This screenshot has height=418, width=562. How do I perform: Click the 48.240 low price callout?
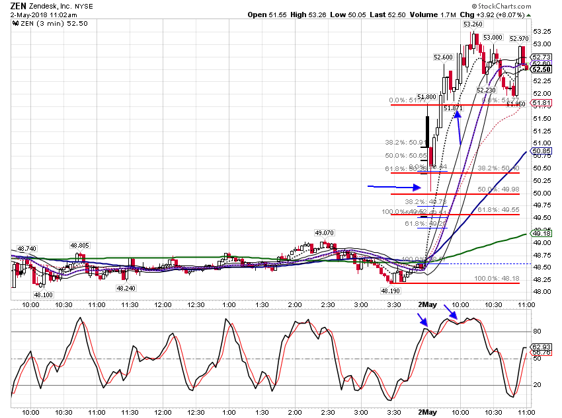[x=126, y=288]
